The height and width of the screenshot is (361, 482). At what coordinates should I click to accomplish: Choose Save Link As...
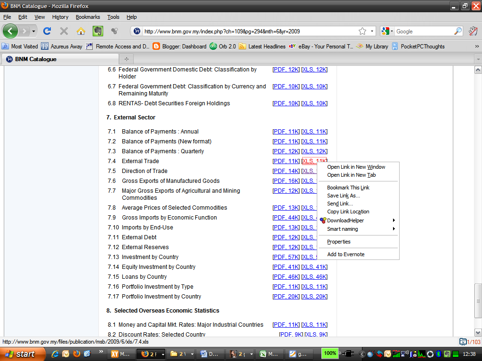(x=358, y=196)
